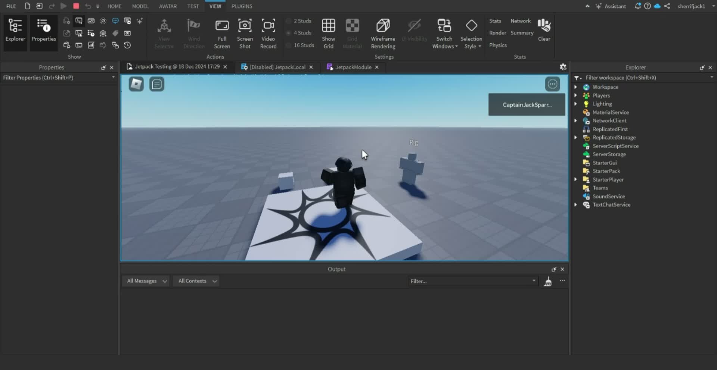Open the Selection Style dropdown
Screen dimensions: 717x370
click(472, 34)
